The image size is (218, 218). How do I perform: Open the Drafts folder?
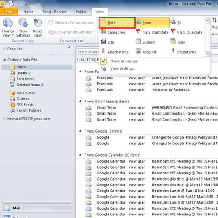20,73
